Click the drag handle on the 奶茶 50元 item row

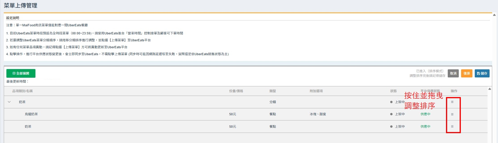pyautogui.click(x=452, y=127)
